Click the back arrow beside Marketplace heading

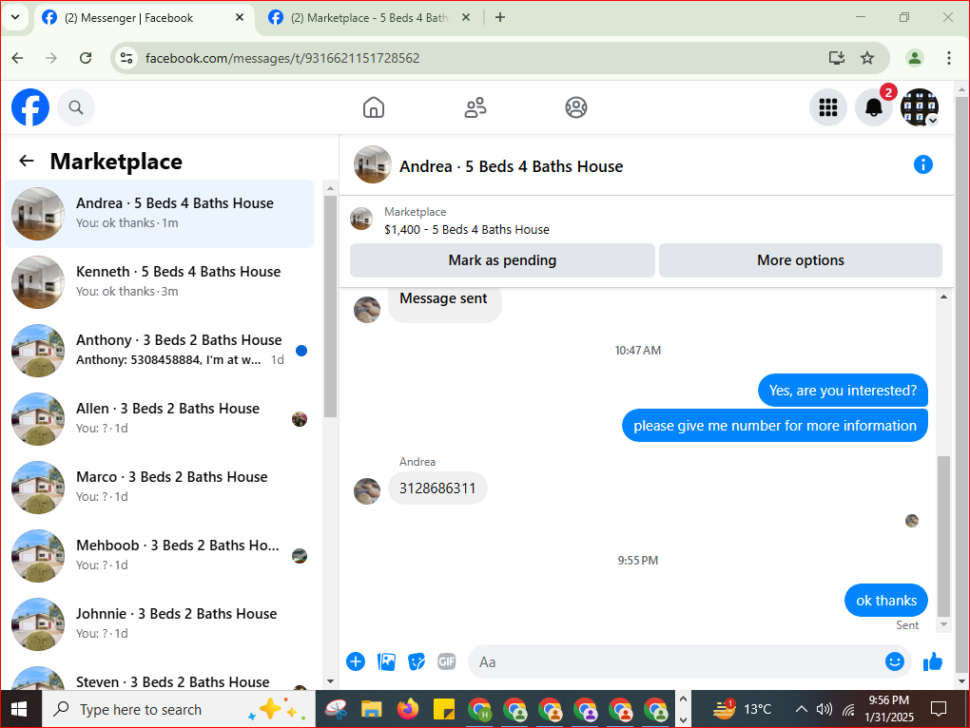(27, 162)
